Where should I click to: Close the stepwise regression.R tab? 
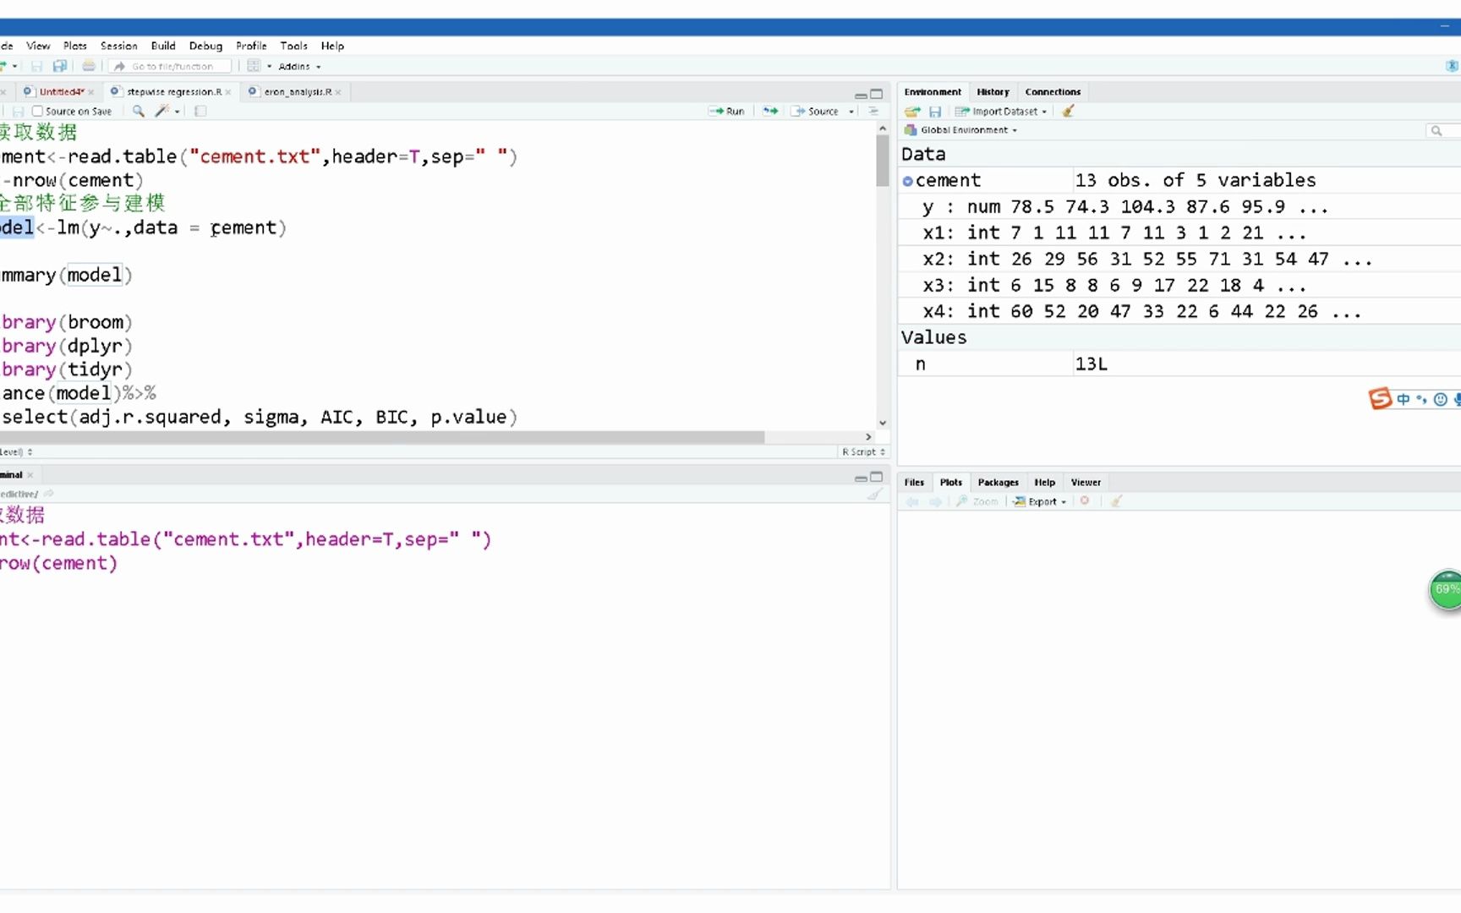(x=227, y=92)
